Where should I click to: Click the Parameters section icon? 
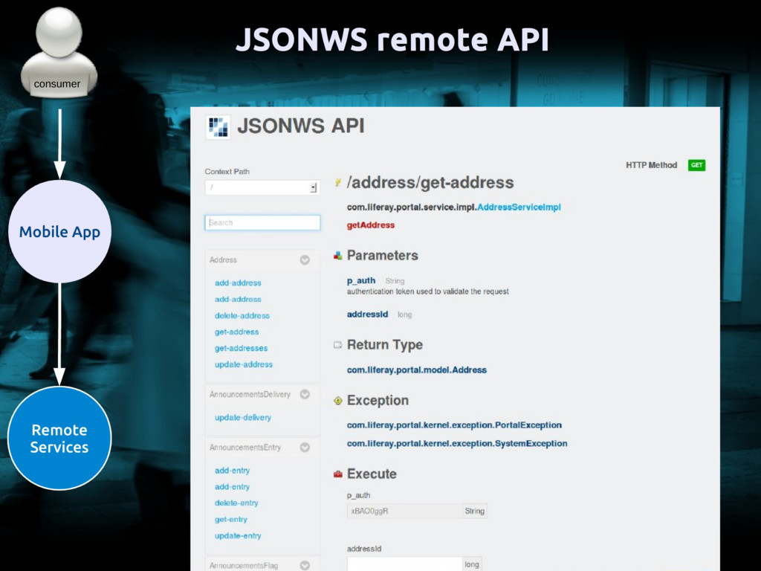[x=338, y=256]
